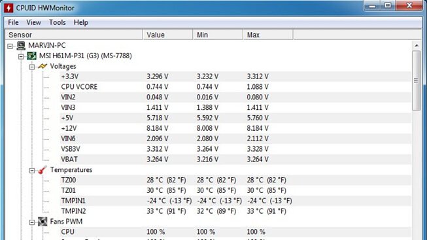Image resolution: width=427 pixels, height=240 pixels.
Task: Select the TZ01 temperature row
Action: (x=235, y=190)
